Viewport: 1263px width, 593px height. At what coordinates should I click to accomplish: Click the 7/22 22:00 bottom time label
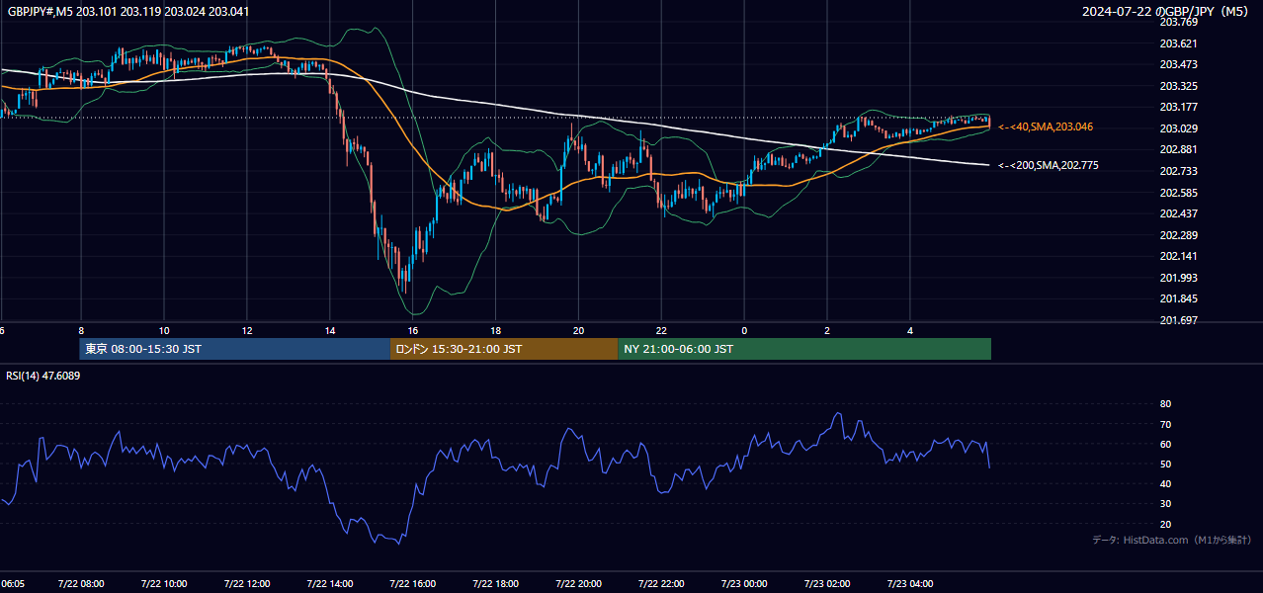pos(662,584)
